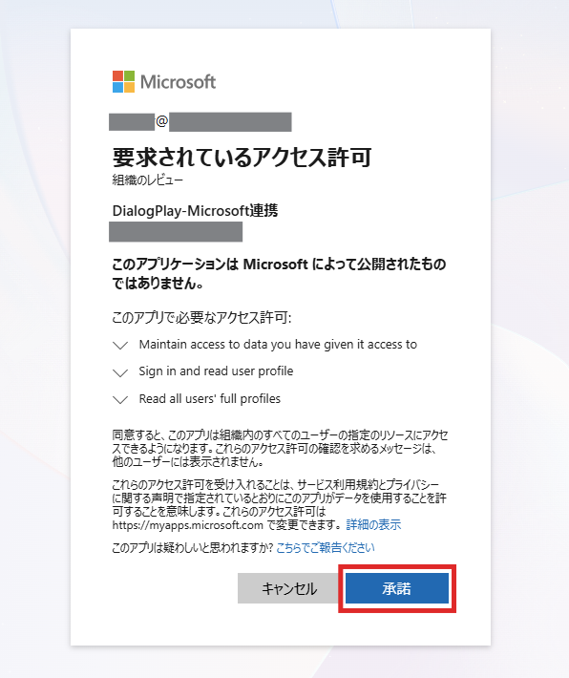Expand the Sign in and read profile chevron
Viewport: 569px width, 678px height.
(120, 372)
